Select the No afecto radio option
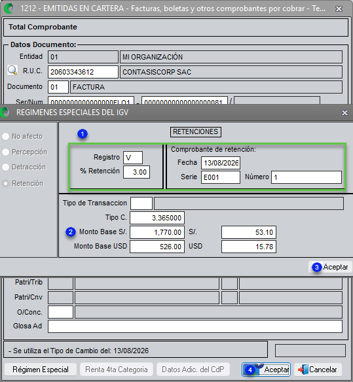Screen dimensions: 353x382 pos(6,136)
